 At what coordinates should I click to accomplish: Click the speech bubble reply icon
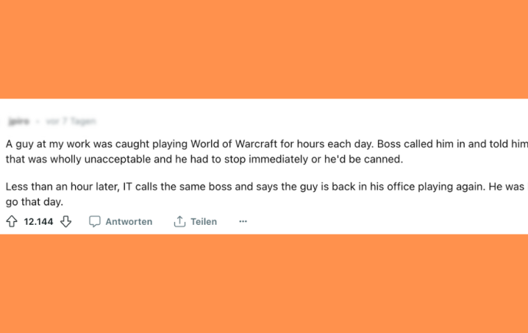[x=94, y=221]
